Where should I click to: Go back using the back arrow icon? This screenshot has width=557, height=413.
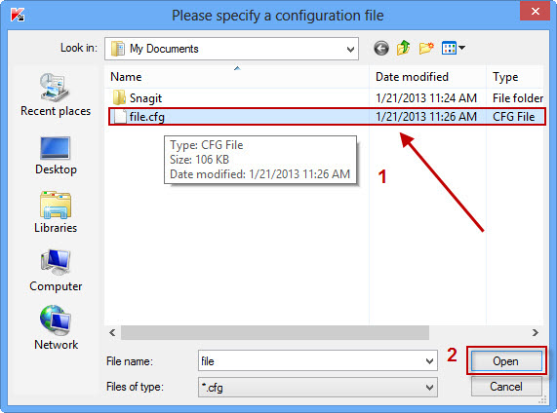point(381,49)
